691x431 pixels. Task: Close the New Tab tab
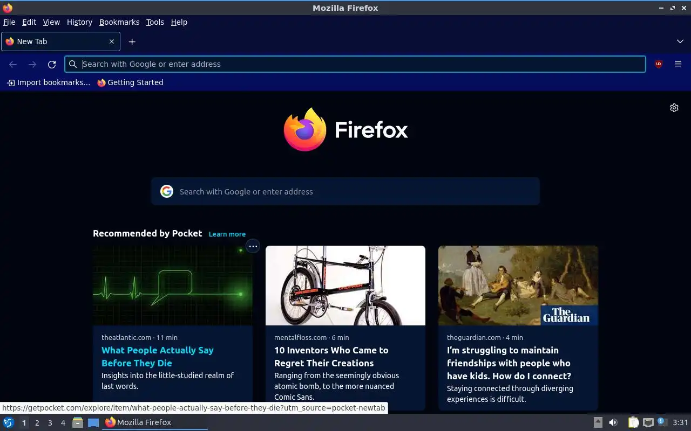112,41
